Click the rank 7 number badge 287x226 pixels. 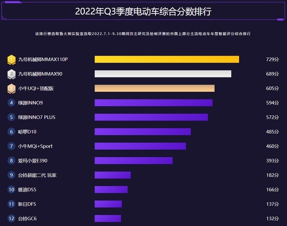point(11,146)
